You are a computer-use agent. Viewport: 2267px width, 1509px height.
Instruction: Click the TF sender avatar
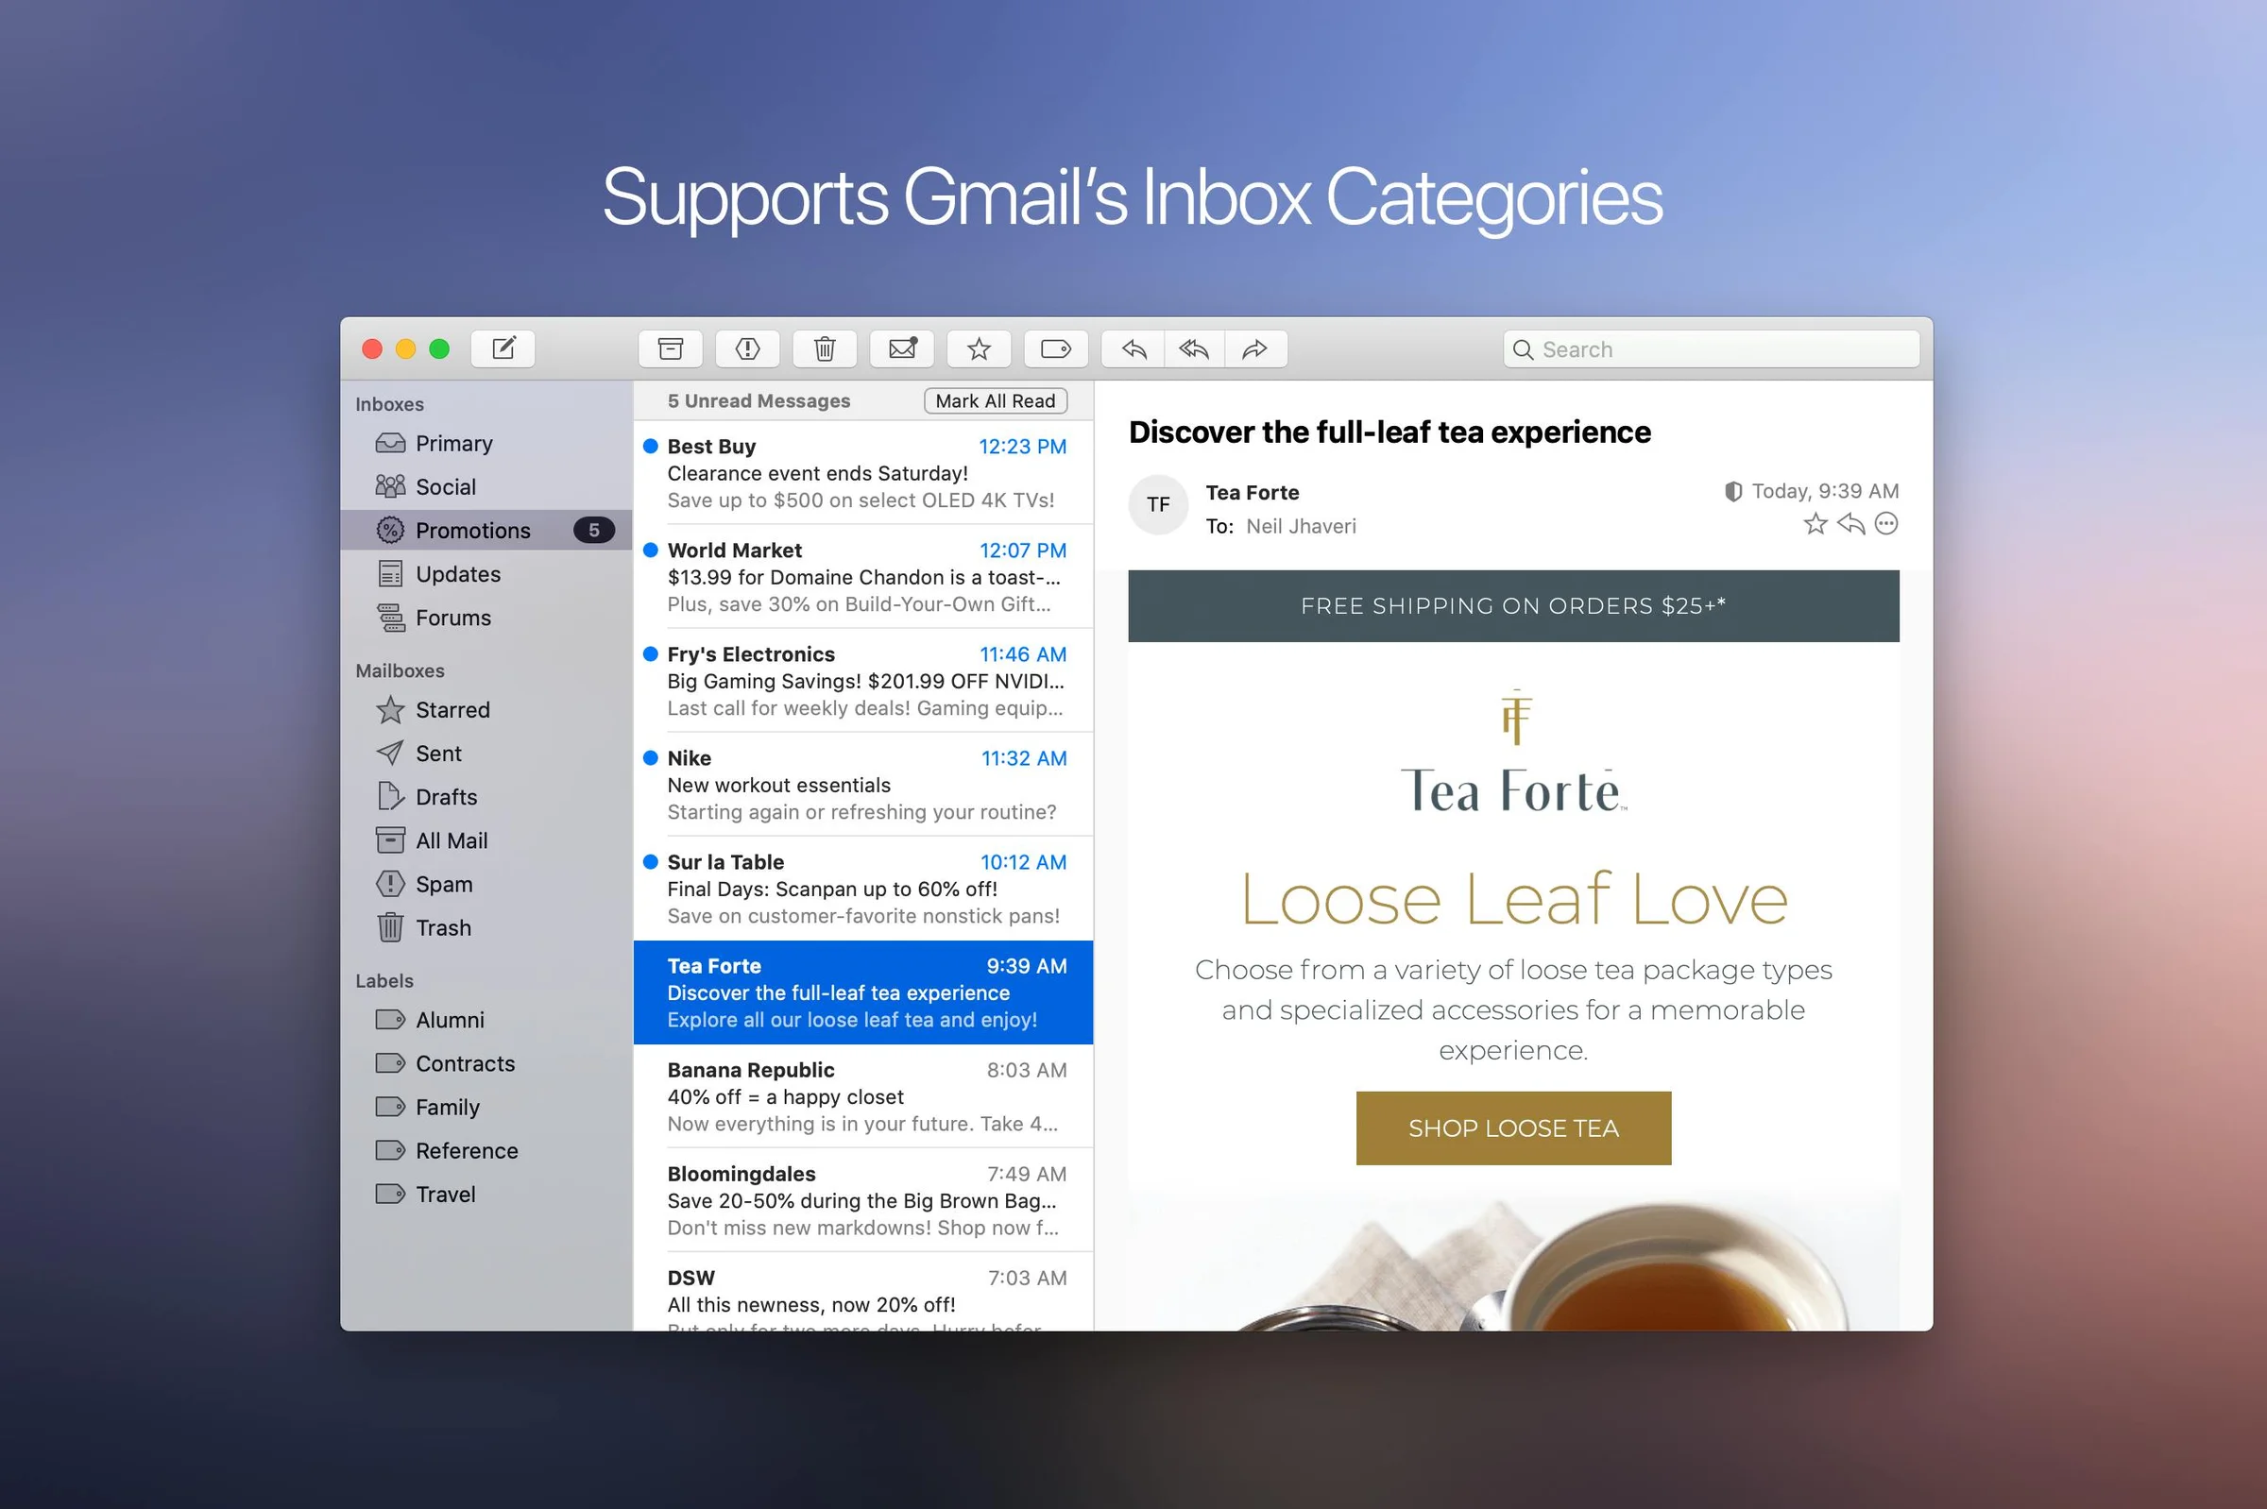point(1158,504)
